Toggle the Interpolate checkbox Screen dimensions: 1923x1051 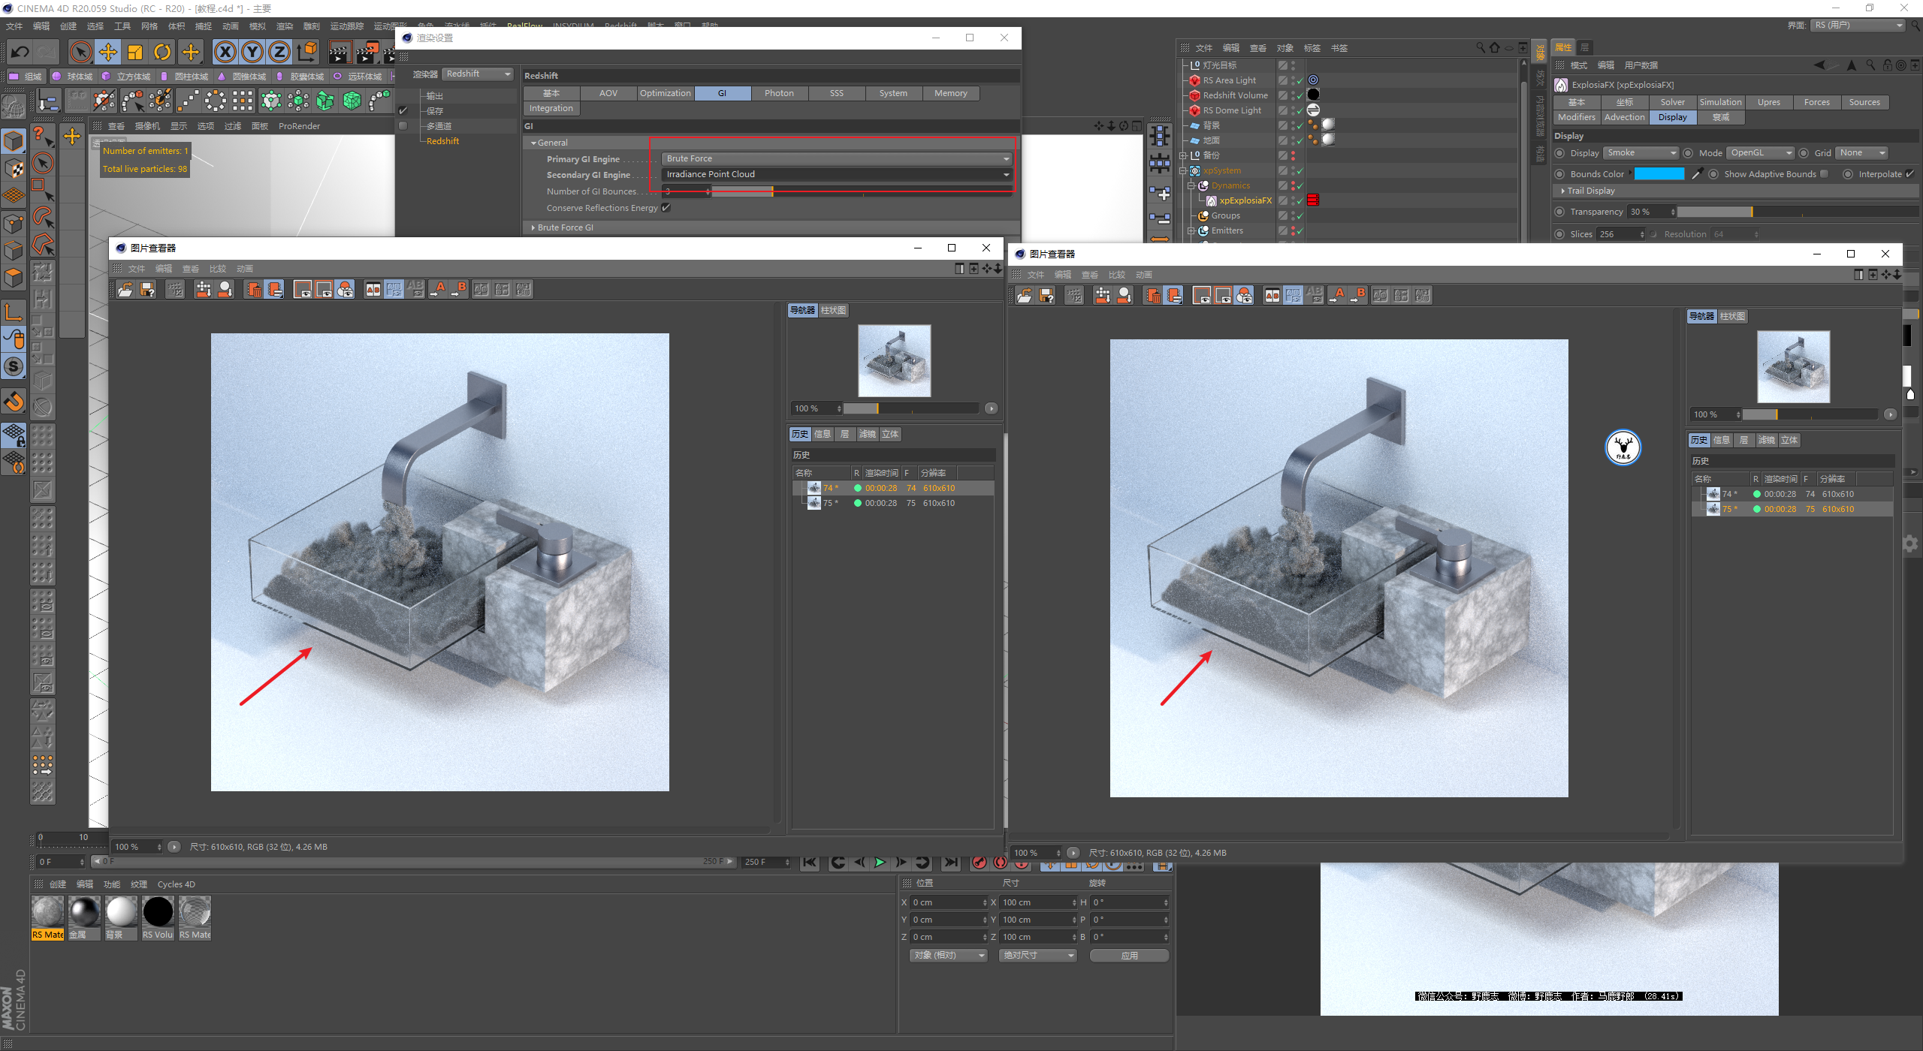tap(1909, 174)
